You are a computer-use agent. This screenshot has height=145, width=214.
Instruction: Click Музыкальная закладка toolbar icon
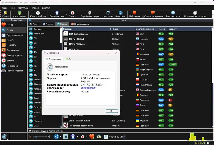click(x=195, y=13)
